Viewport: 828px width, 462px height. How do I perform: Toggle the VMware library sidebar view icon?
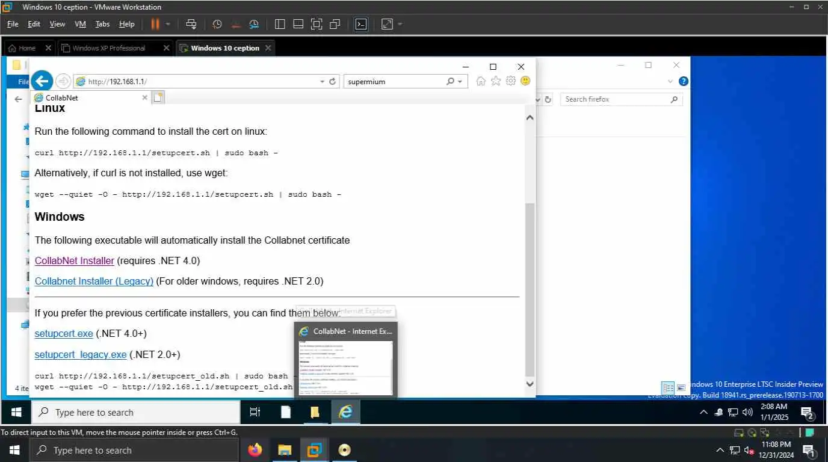pyautogui.click(x=280, y=24)
